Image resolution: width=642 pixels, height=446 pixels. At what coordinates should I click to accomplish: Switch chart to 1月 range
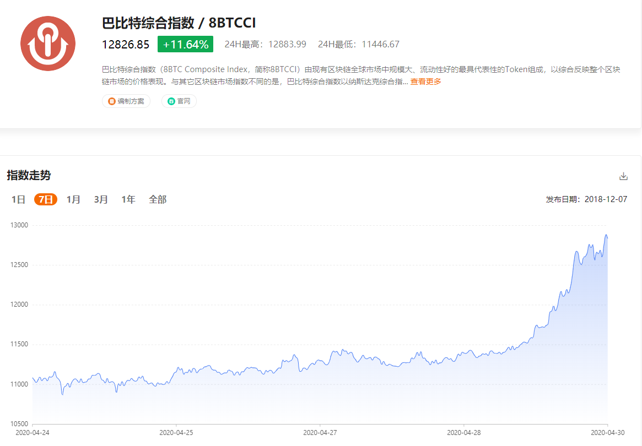click(73, 199)
